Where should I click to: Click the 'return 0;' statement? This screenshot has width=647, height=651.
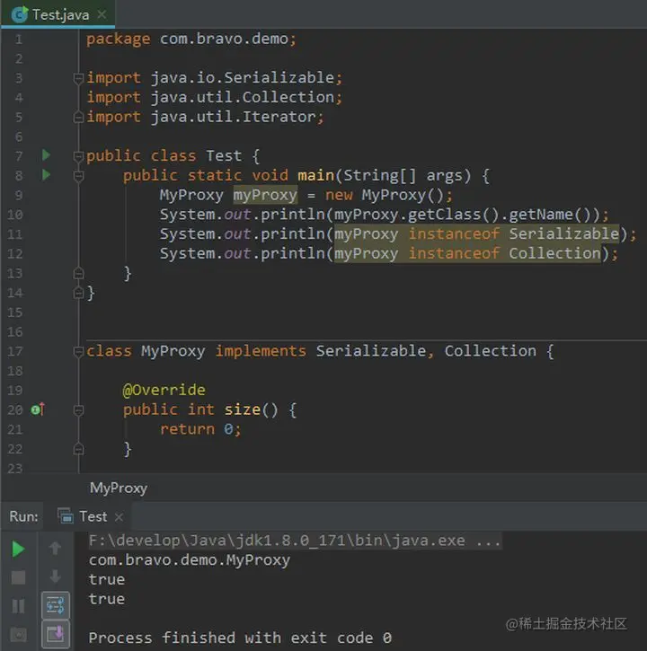[x=200, y=429]
